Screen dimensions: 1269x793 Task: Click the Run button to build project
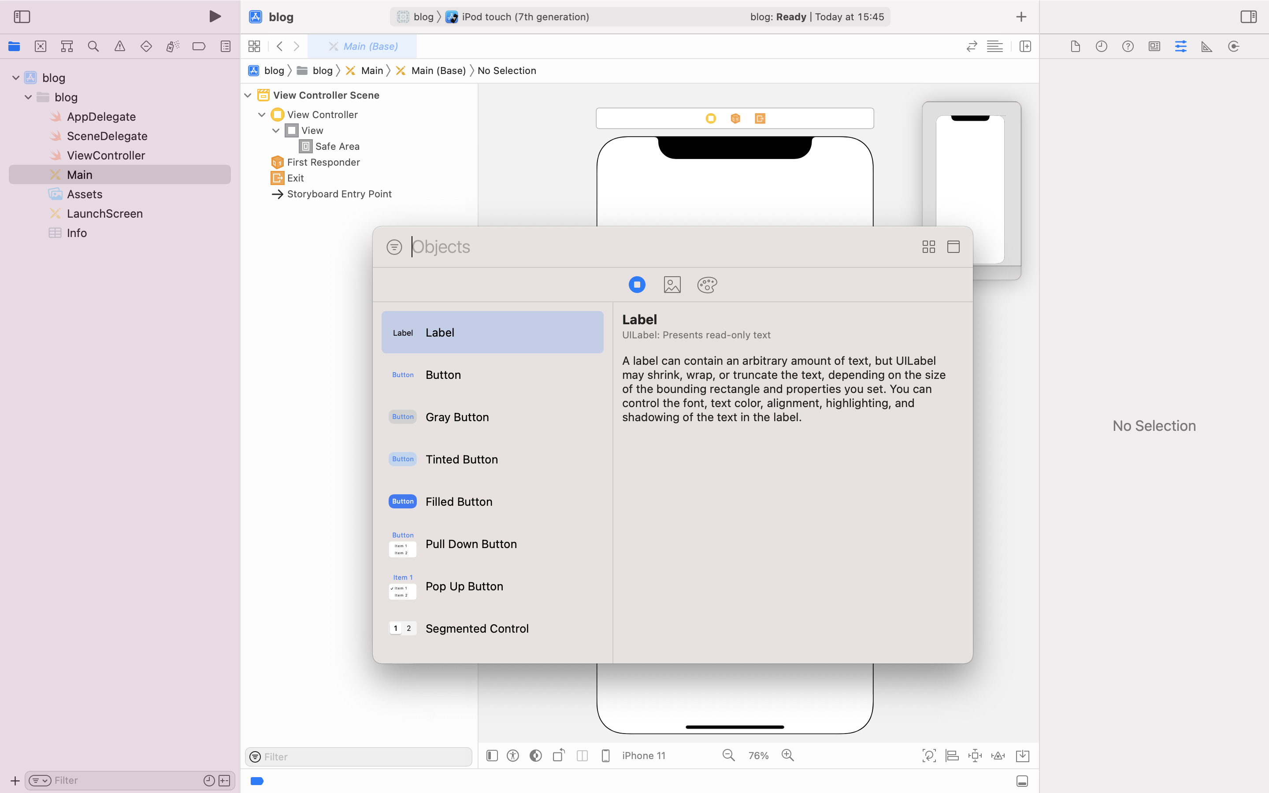pos(214,15)
